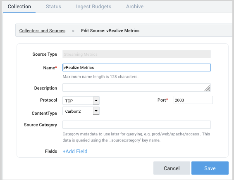Viewport: 234px width, 180px height.
Task: Click the disabled Source Type field
Action: point(136,54)
